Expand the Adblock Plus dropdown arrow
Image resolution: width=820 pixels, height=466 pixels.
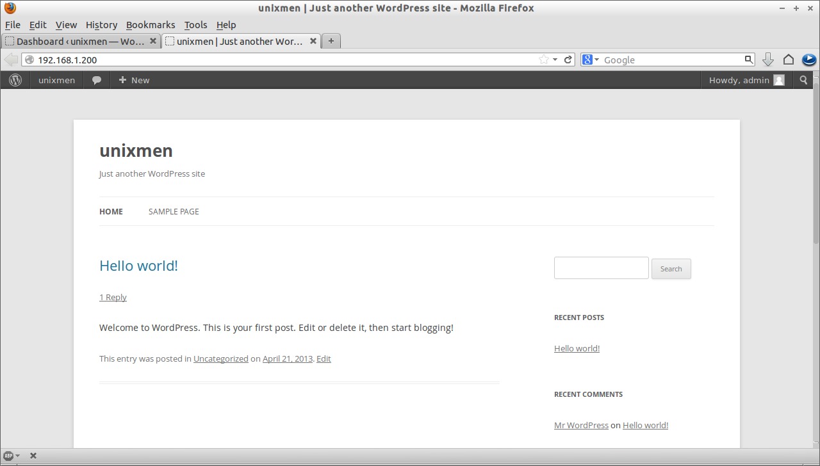(17, 456)
